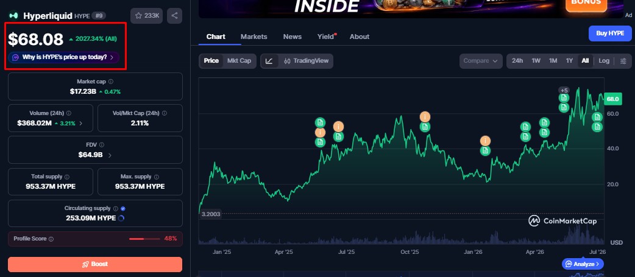The width and height of the screenshot is (635, 277).
Task: Click the circulating supply progress ring
Action: pos(121,218)
